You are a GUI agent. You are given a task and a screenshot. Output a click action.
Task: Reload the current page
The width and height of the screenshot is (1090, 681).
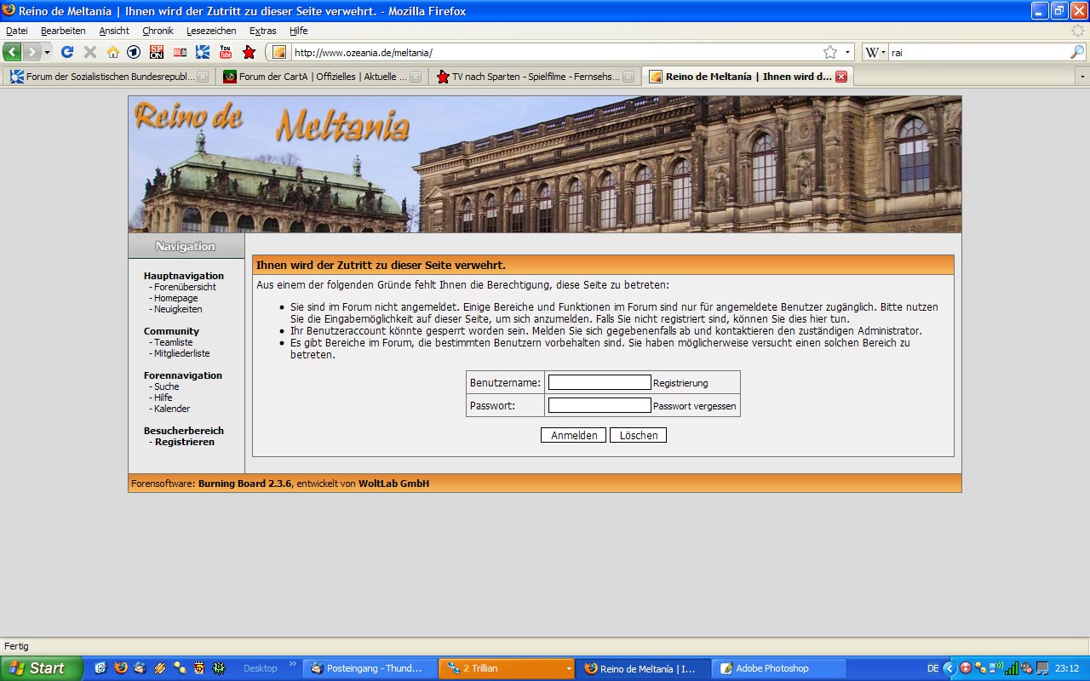(67, 52)
